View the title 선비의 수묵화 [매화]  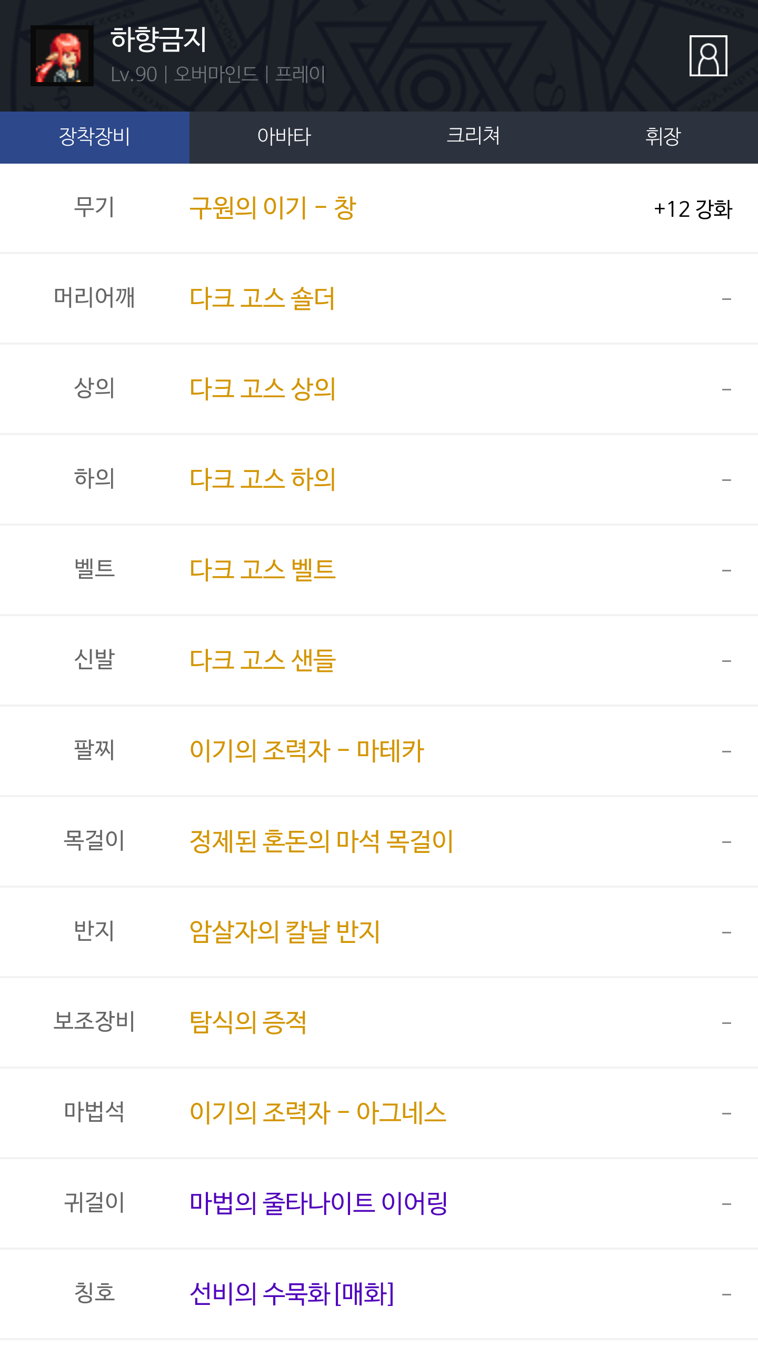292,1294
